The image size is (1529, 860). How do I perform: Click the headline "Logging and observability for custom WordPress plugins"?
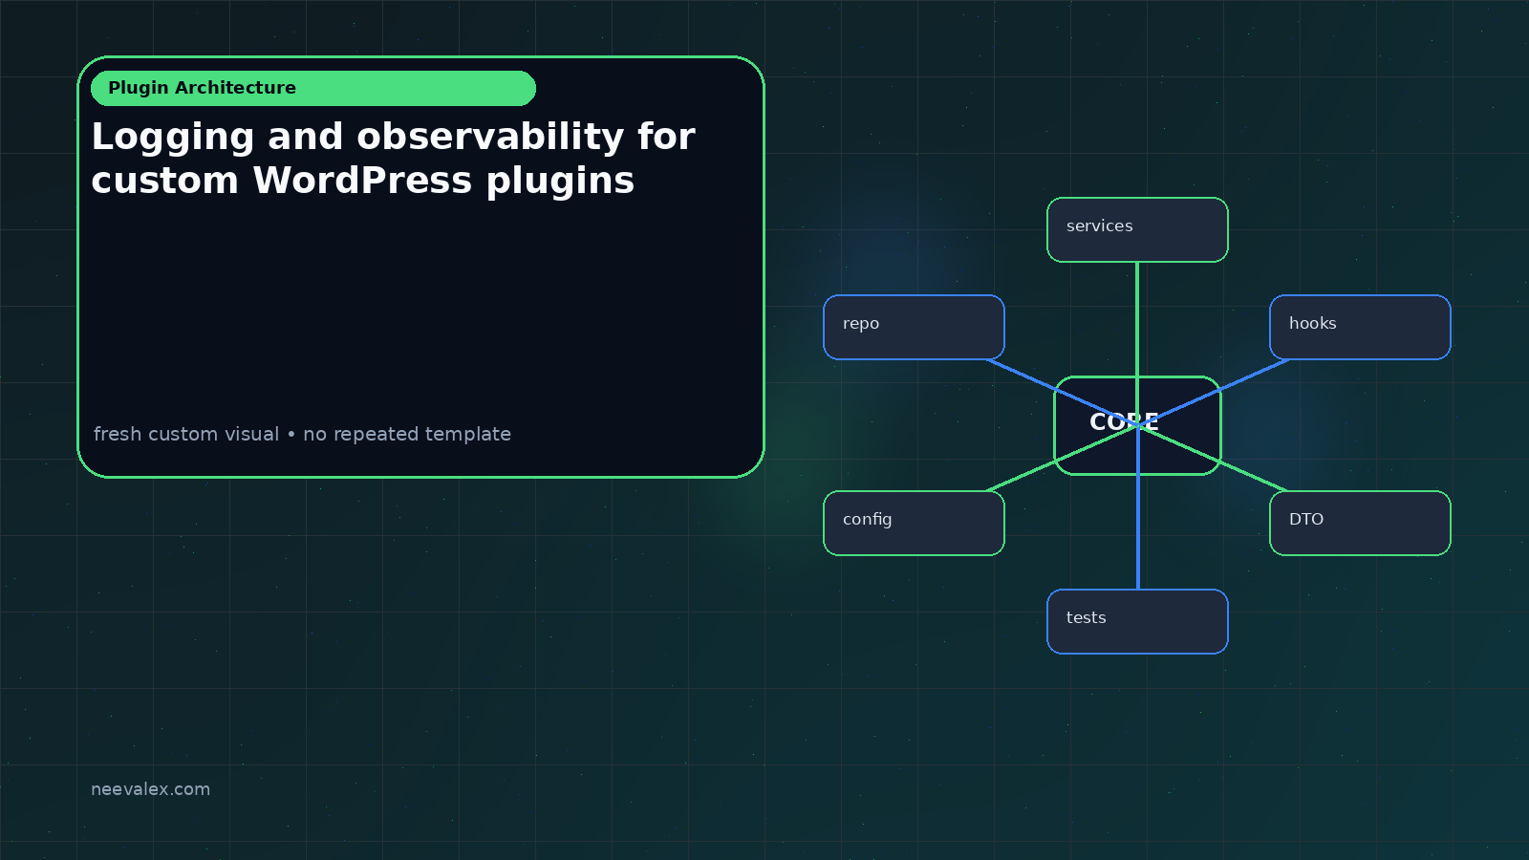point(394,159)
